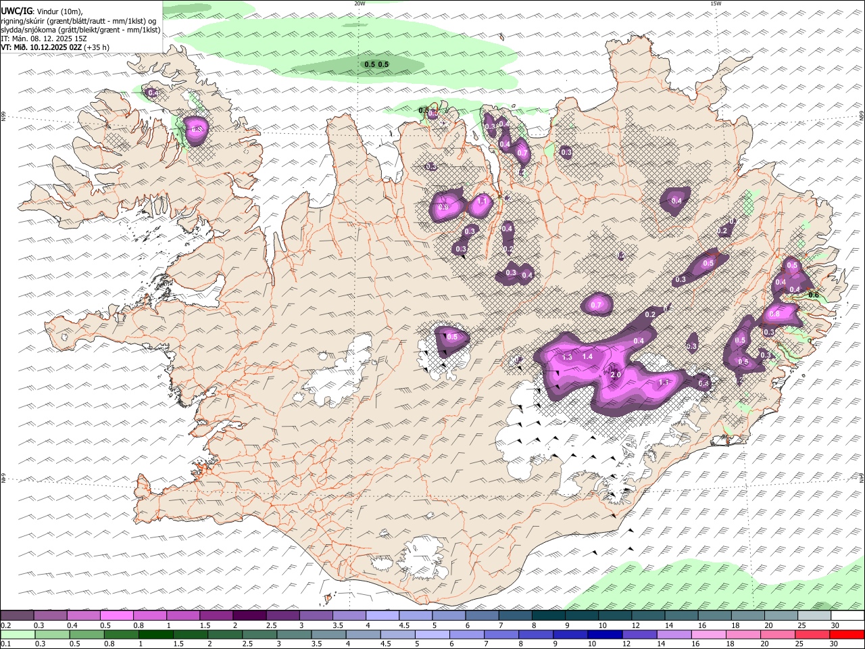
Task: Select the darkest green 1–1.5 lower legend swatch
Action: [x=157, y=634]
